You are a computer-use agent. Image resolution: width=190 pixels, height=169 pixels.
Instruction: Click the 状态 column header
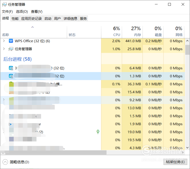pyautogui.click(x=84, y=32)
